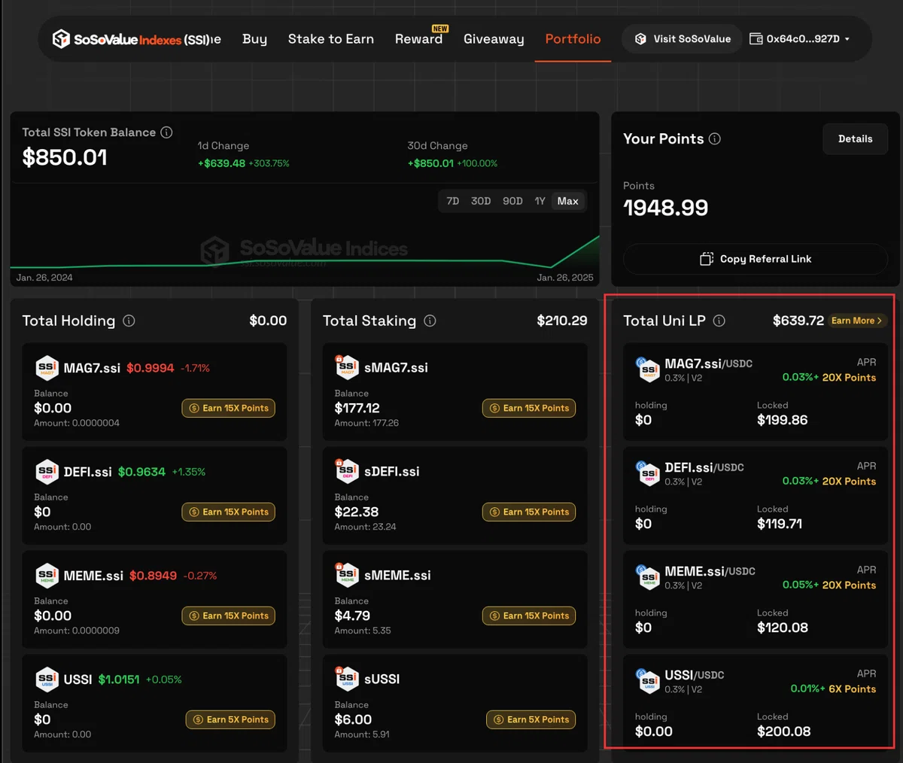Click MEME.ssi/USDC locked value $120.08

coord(783,628)
